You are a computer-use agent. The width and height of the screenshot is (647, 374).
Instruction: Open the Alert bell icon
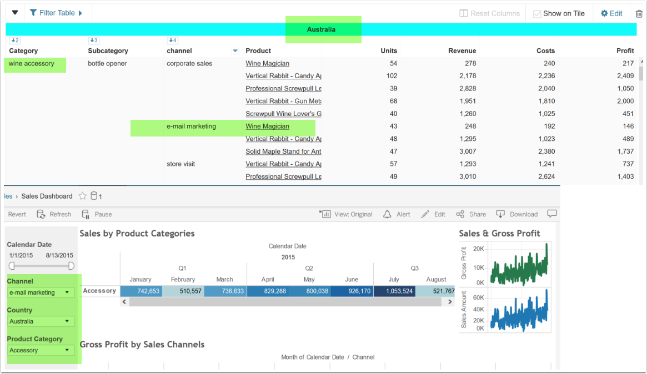pyautogui.click(x=388, y=214)
